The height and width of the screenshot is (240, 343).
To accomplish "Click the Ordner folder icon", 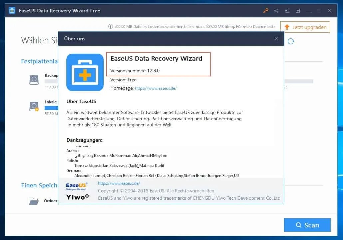I will click(x=34, y=201).
